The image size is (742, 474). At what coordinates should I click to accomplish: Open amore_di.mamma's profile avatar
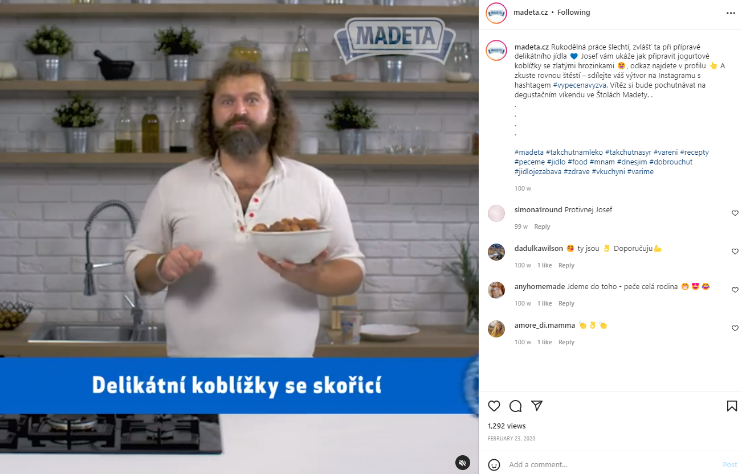point(496,329)
